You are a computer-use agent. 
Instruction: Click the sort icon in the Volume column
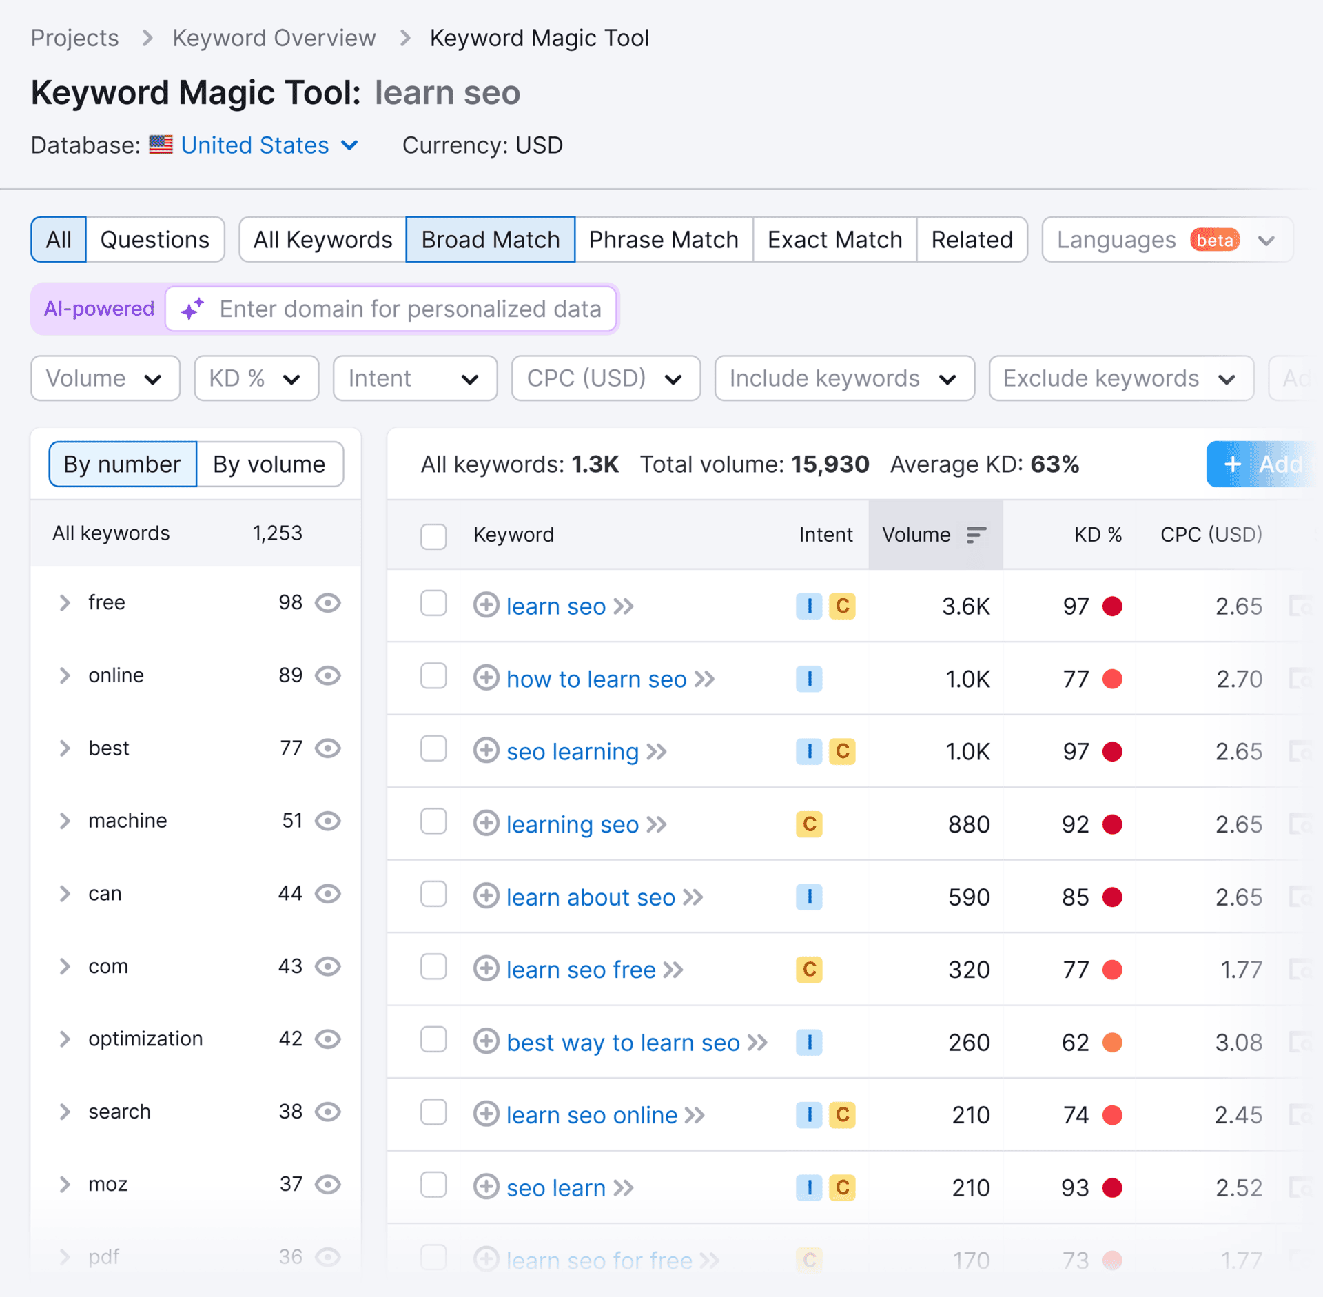(x=976, y=534)
